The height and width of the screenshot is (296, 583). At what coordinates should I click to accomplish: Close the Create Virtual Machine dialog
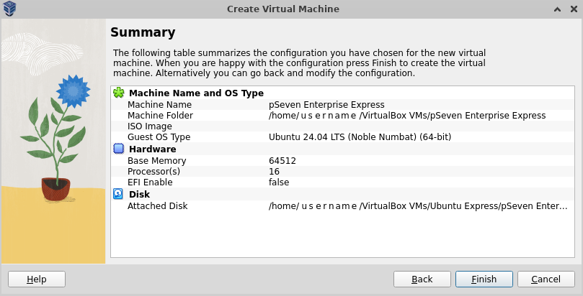(572, 9)
